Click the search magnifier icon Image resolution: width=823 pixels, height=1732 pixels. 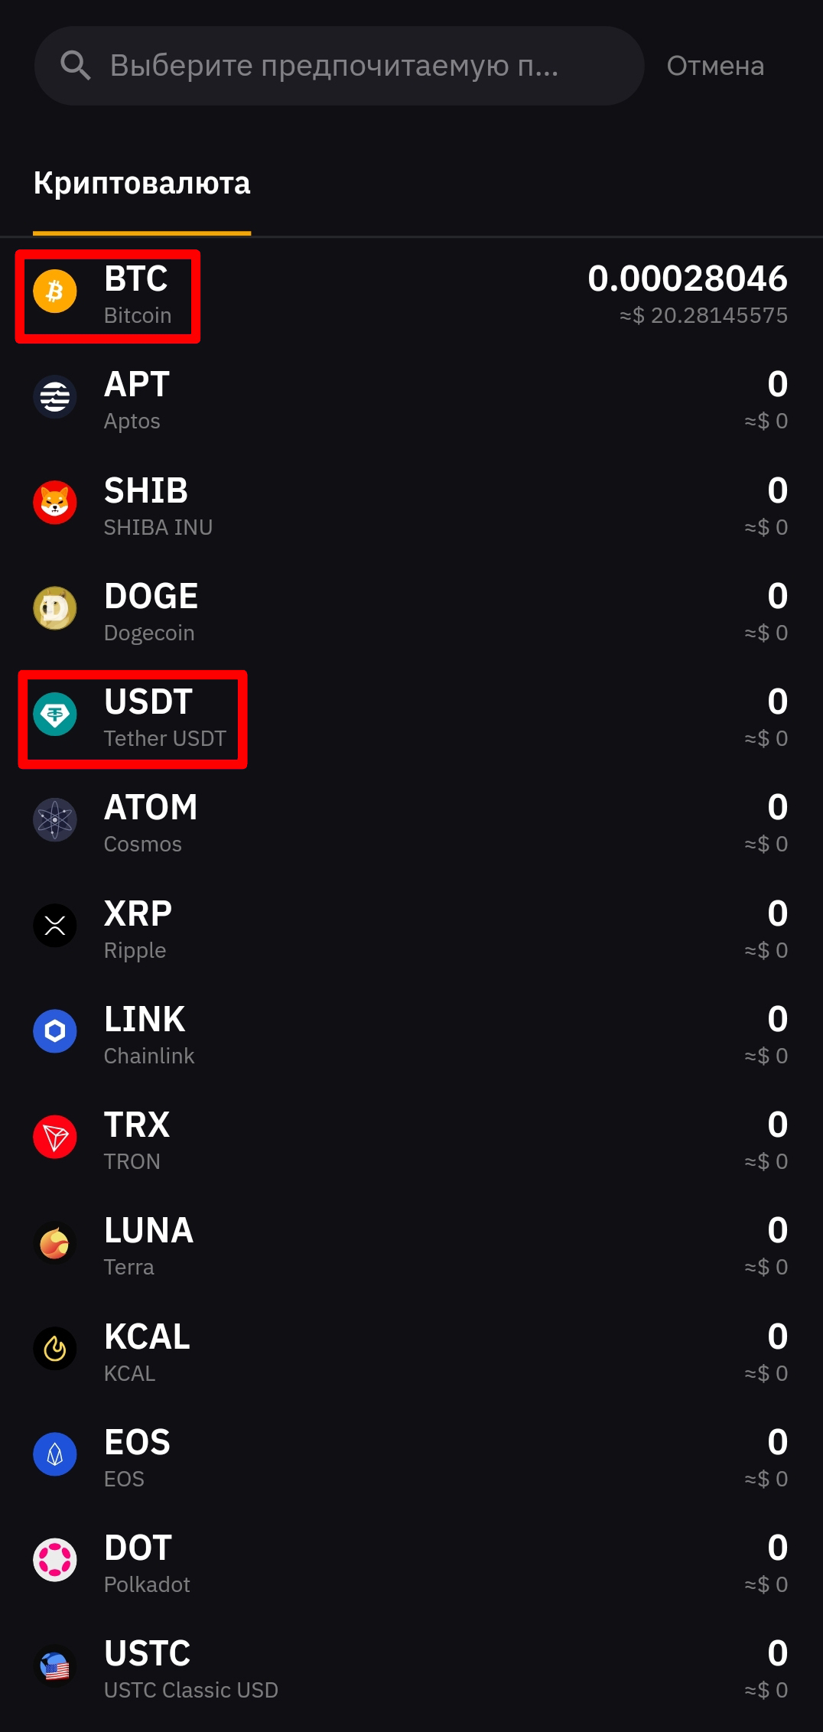pos(76,66)
